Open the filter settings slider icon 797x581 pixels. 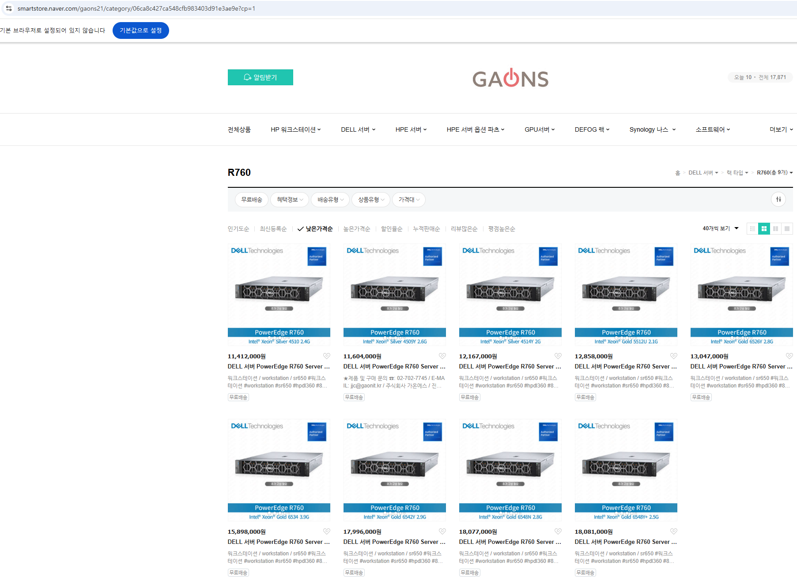coord(778,199)
